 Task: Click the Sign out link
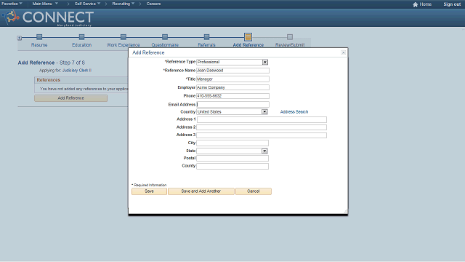(452, 4)
